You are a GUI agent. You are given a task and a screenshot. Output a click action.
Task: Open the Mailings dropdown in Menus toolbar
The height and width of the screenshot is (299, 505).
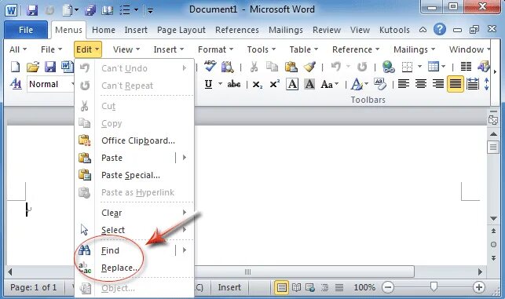click(414, 49)
